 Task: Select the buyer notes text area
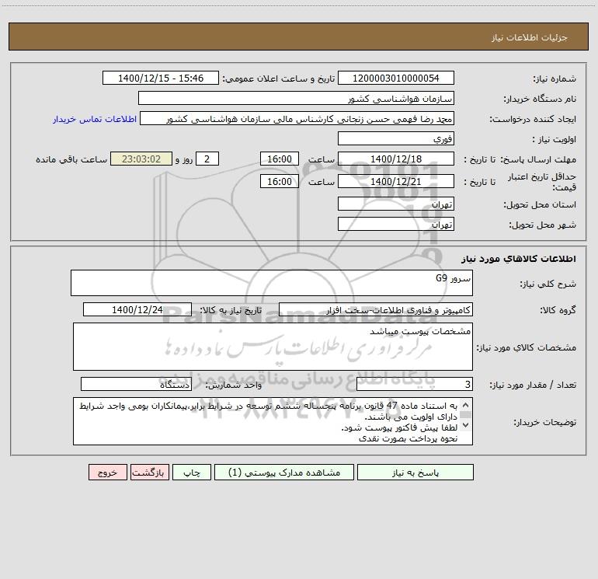coord(273,421)
